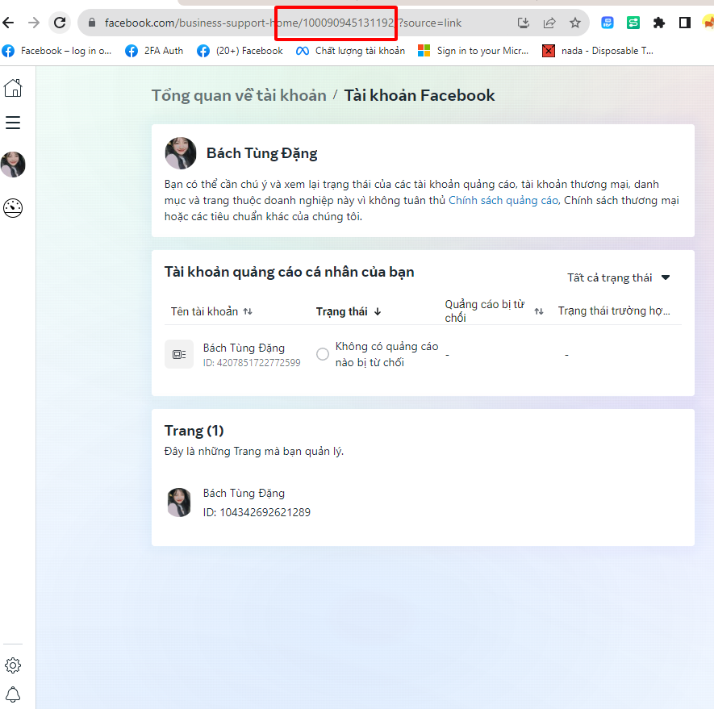Viewport: 714px width, 709px height.
Task: Open the Extensions puzzle piece menu
Action: (x=659, y=23)
